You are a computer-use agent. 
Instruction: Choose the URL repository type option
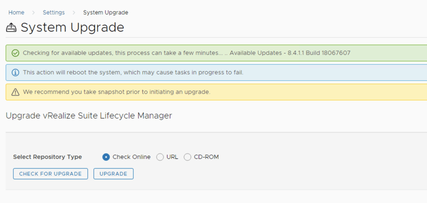(x=160, y=157)
